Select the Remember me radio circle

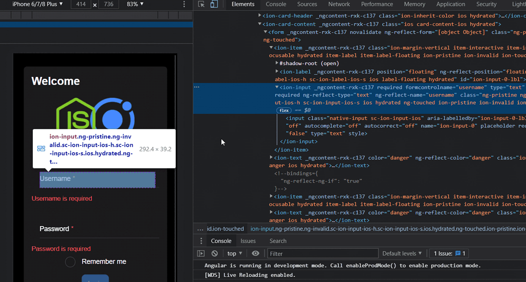click(70, 262)
